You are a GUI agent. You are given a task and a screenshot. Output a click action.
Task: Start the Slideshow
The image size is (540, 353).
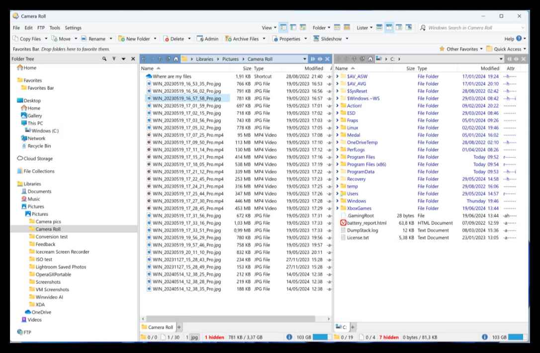328,39
